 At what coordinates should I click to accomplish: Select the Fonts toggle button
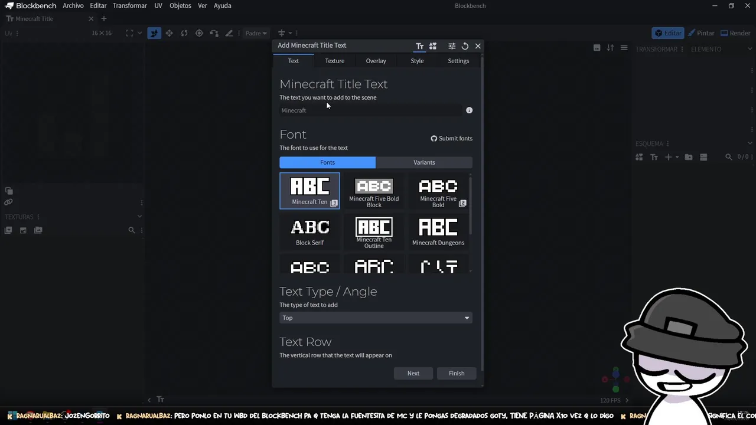click(327, 162)
